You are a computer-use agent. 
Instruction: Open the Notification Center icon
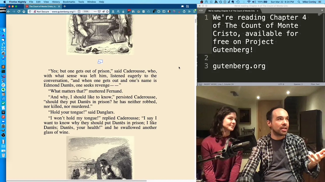(320, 2)
